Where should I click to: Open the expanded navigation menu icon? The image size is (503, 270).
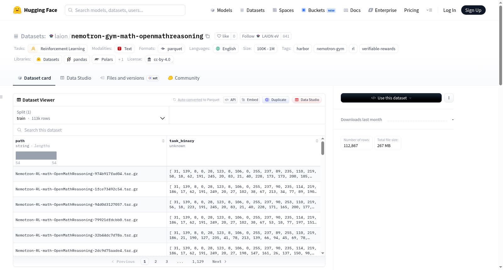(x=429, y=10)
